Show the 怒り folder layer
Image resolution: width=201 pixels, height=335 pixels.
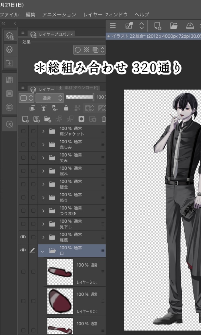click(23, 197)
